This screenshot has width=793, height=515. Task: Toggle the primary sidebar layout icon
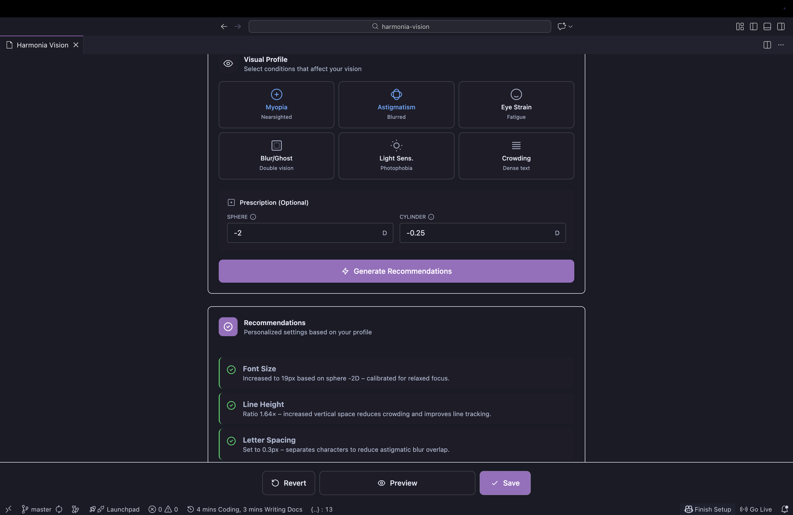coord(753,26)
